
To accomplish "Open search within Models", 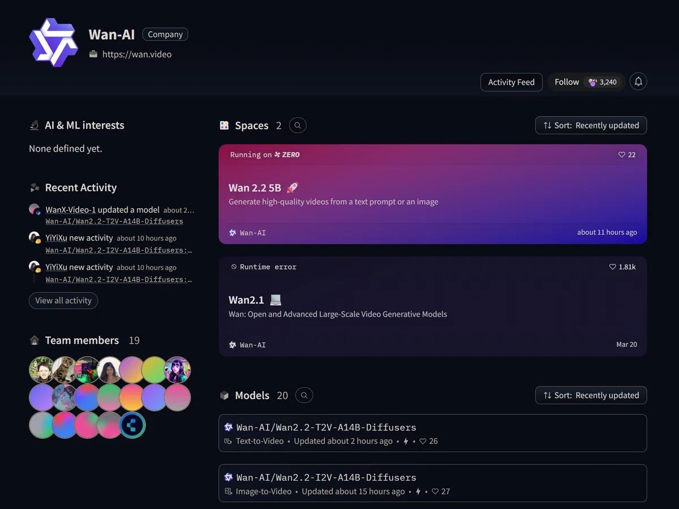I will pos(304,395).
